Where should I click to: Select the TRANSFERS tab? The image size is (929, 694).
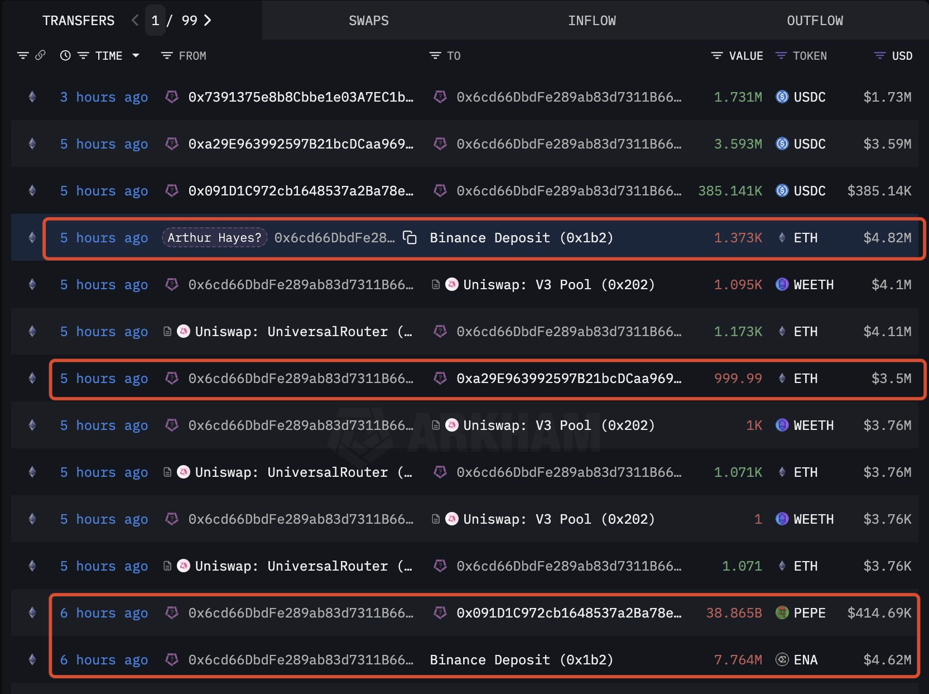[x=78, y=21]
